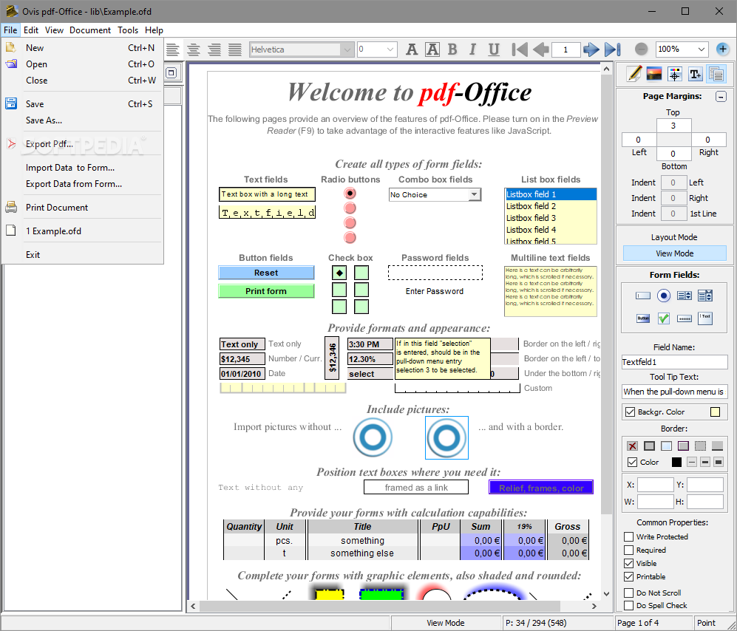This screenshot has height=631, width=737.
Task: Select the underline border style icon
Action: (717, 446)
